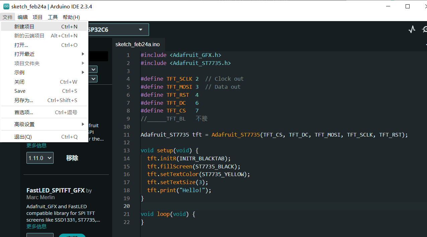Click the tft.setTextSize(3) line
The width and height of the screenshot is (427, 237).
(177, 182)
